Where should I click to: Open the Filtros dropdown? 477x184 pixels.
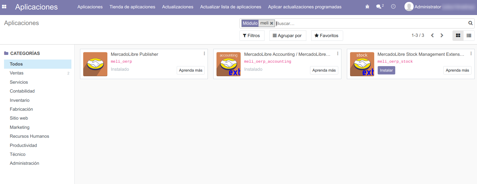252,36
